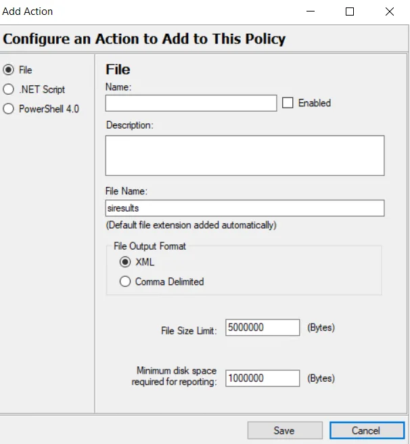Close the Add Action window
This screenshot has width=410, height=444.
tap(390, 12)
